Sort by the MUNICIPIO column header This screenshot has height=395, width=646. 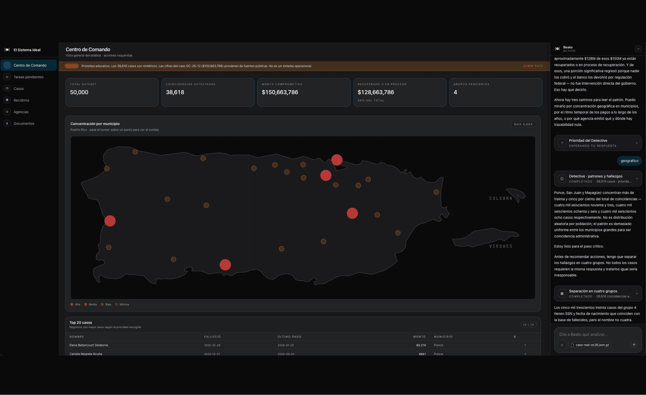point(443,337)
